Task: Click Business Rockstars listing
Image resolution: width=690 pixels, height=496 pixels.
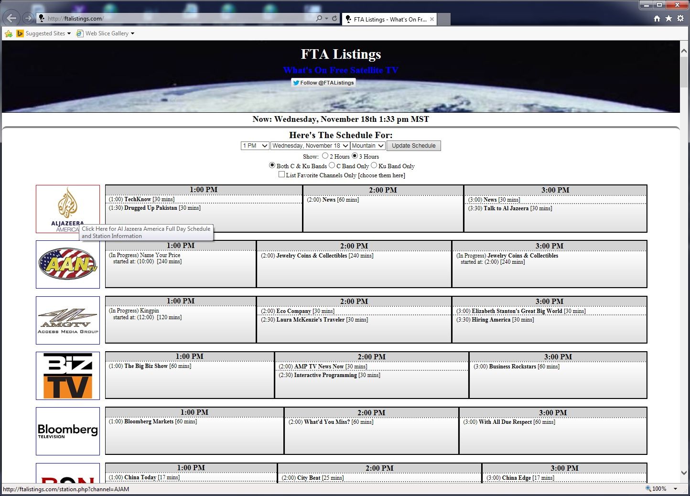Action: 513,367
